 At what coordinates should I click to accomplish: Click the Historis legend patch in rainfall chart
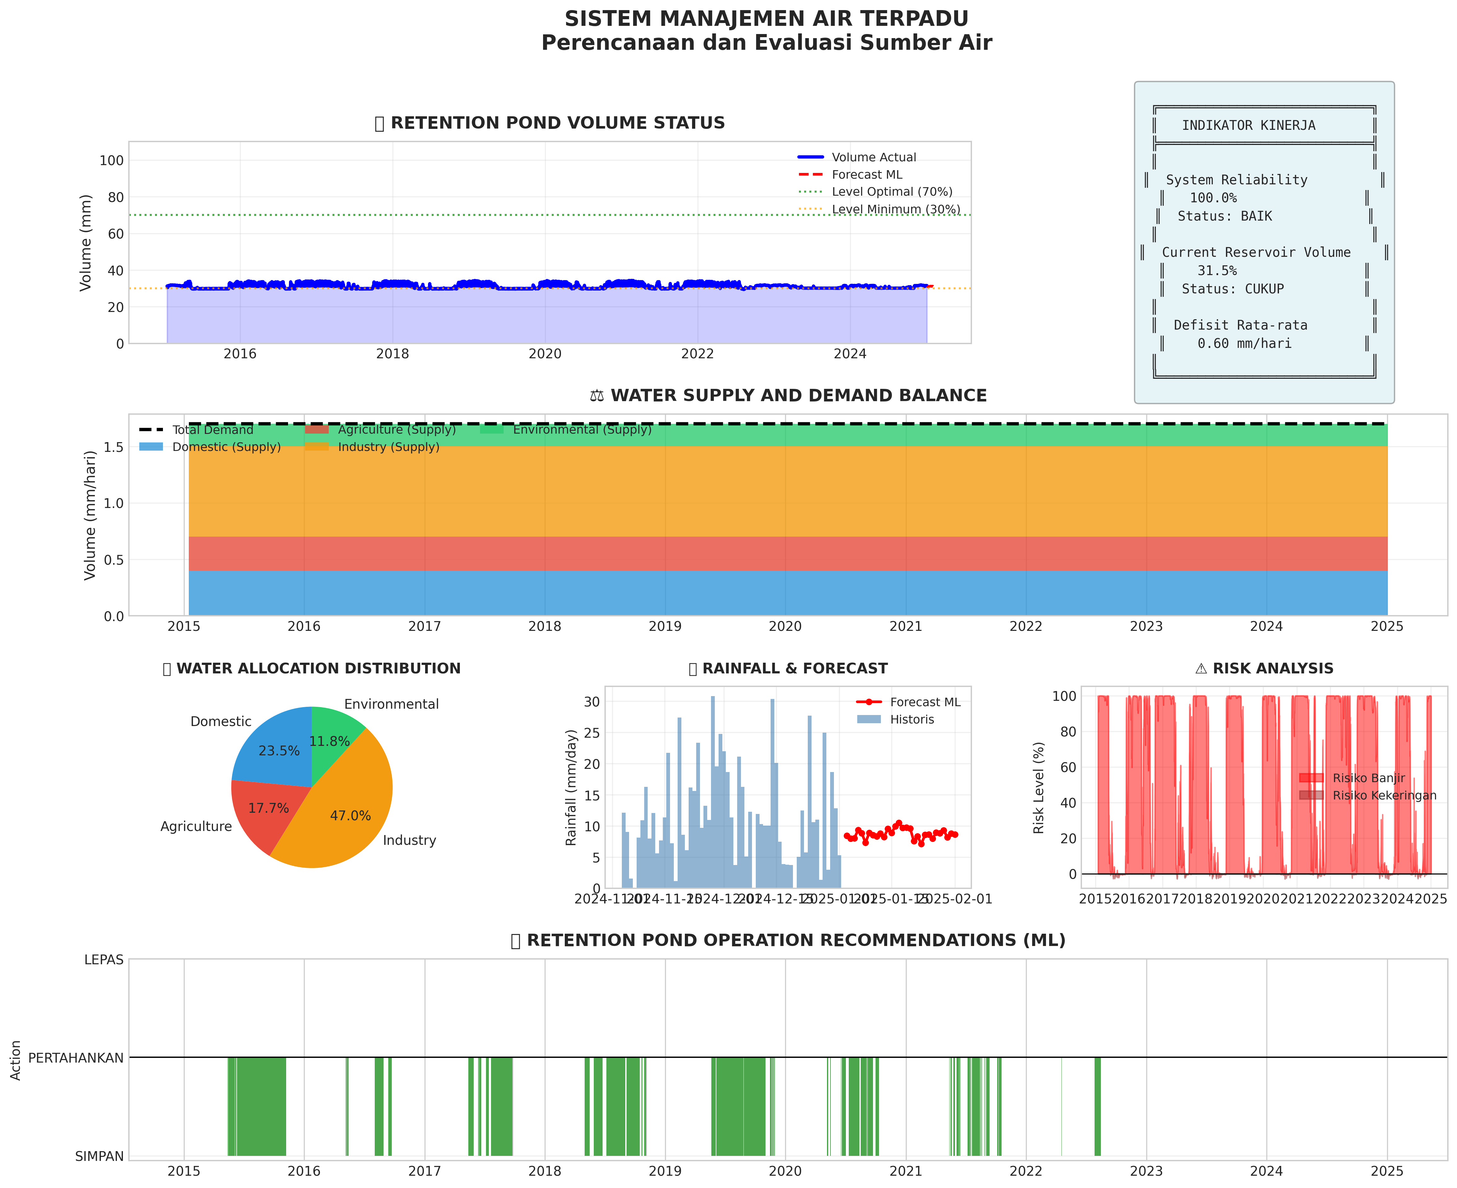tap(869, 719)
